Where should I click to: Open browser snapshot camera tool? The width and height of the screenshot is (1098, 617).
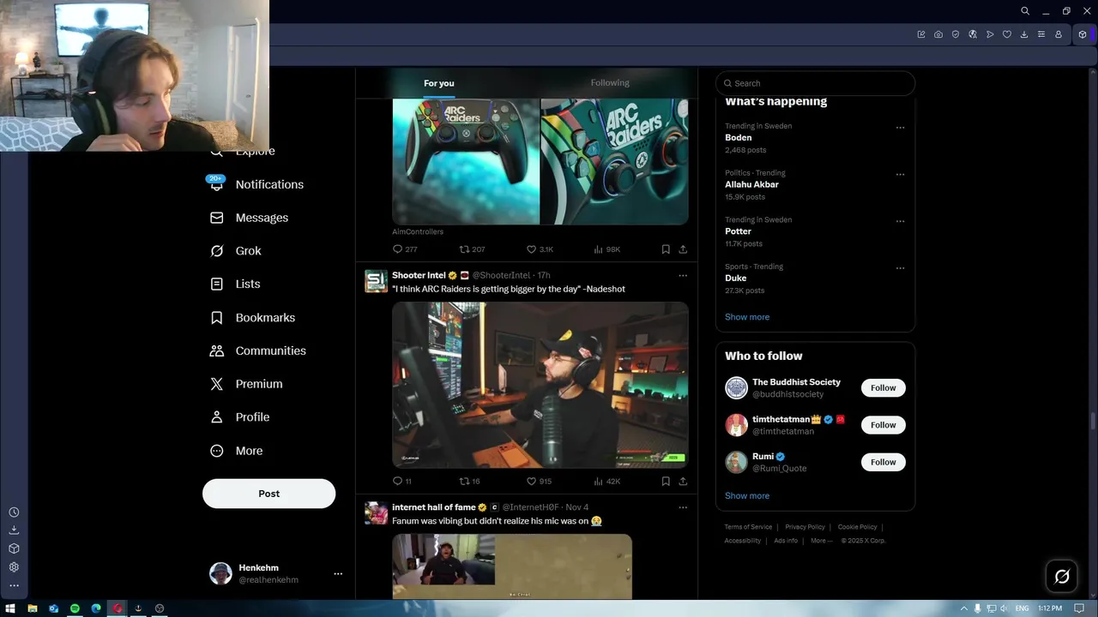tap(938, 34)
